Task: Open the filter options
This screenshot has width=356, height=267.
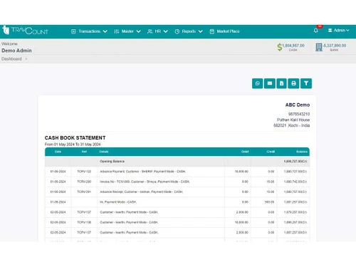Action: tap(306, 83)
